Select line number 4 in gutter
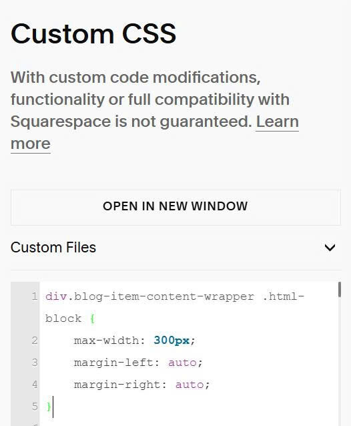The height and width of the screenshot is (426, 351). [x=35, y=385]
